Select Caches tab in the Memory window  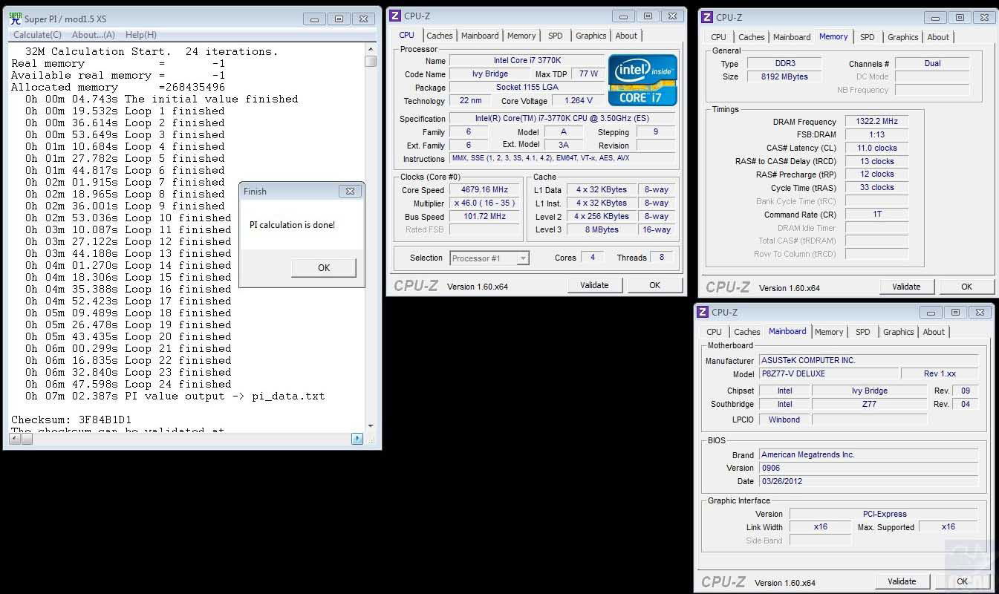click(751, 37)
